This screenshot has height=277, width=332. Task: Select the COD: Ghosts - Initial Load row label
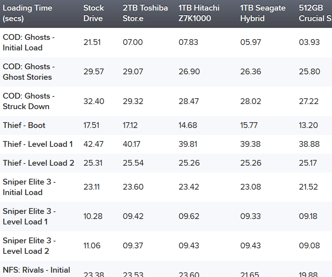[29, 42]
